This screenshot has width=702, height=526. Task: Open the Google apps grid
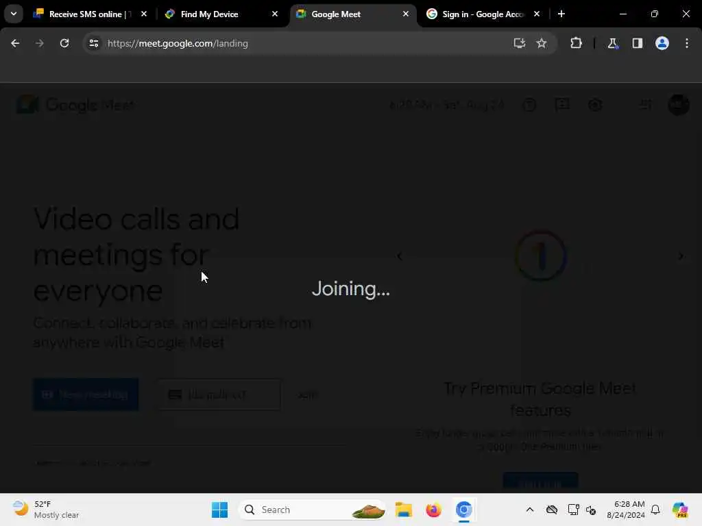(x=646, y=105)
